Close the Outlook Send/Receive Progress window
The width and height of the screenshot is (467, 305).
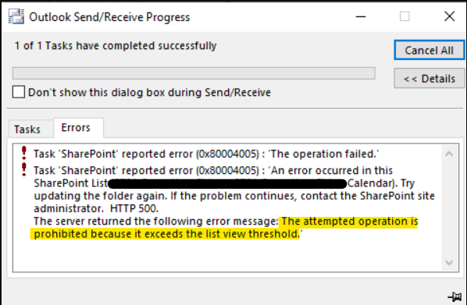(449, 16)
